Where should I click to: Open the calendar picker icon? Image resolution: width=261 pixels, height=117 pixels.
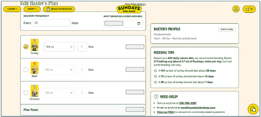coord(139,24)
